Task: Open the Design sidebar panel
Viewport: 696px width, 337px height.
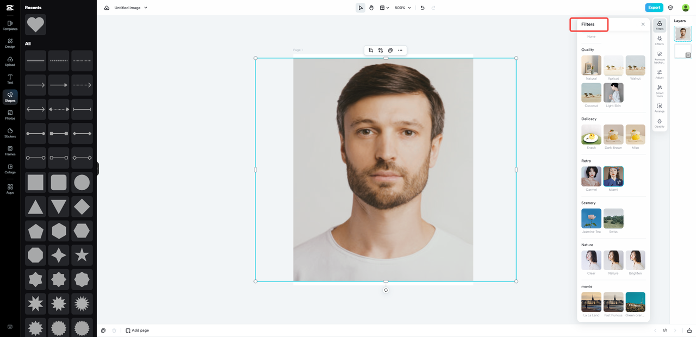Action: pos(10,43)
